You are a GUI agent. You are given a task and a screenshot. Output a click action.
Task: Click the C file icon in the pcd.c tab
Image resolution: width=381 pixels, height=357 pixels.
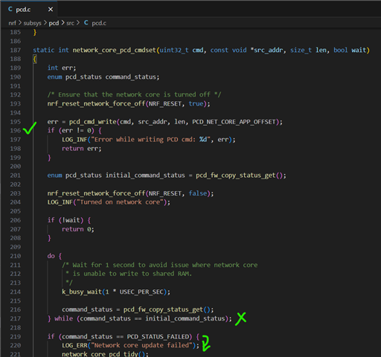10,9
